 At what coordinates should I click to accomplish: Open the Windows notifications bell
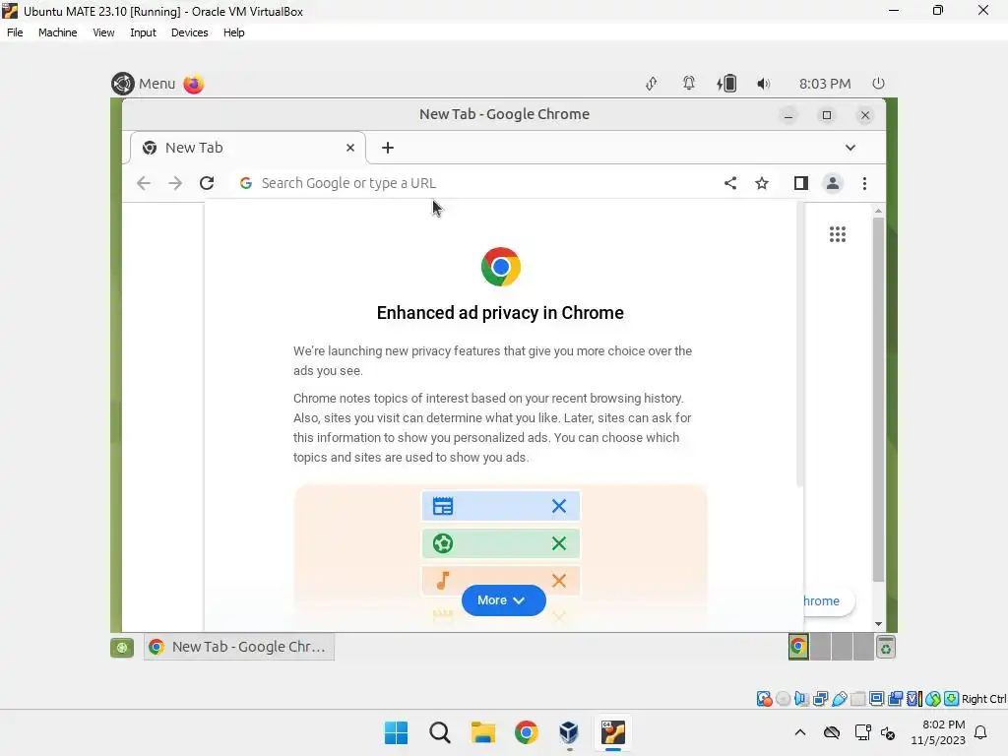pos(981,732)
